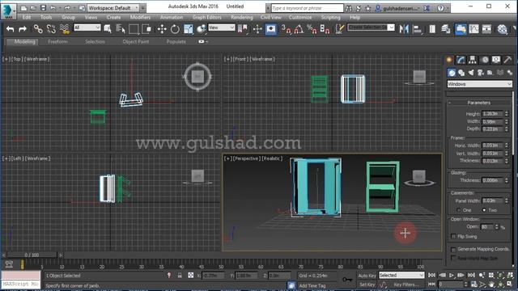
Task: Click the Select and Place tool
Action: 201,29
